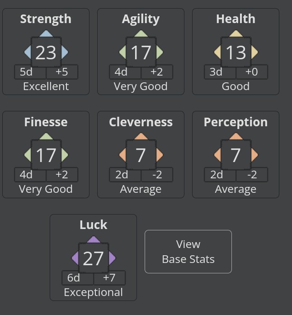Click the purple up arrow above Luck
The height and width of the screenshot is (315, 292).
coord(94,239)
